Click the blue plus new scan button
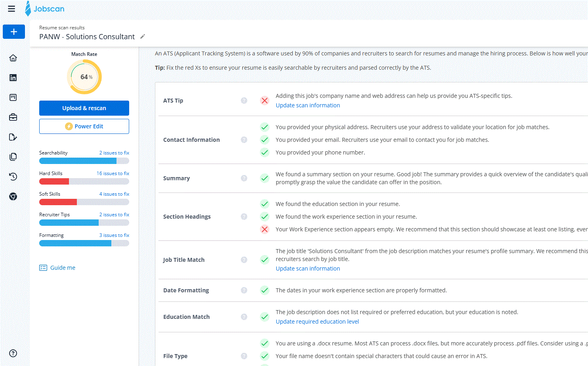This screenshot has height=366, width=588. coord(14,32)
